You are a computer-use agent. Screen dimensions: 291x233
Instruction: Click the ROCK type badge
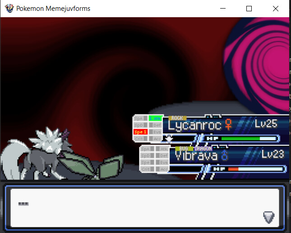(x=177, y=118)
